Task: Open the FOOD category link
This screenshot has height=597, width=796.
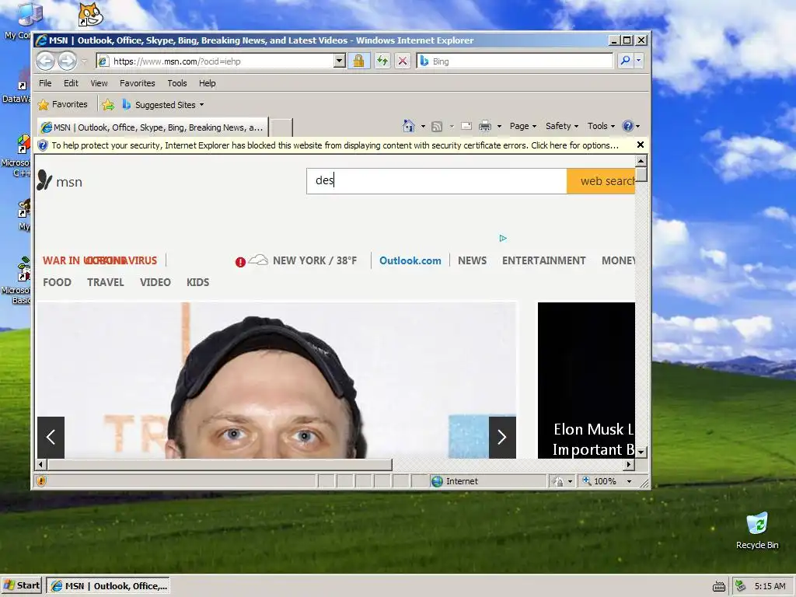Action: click(57, 283)
